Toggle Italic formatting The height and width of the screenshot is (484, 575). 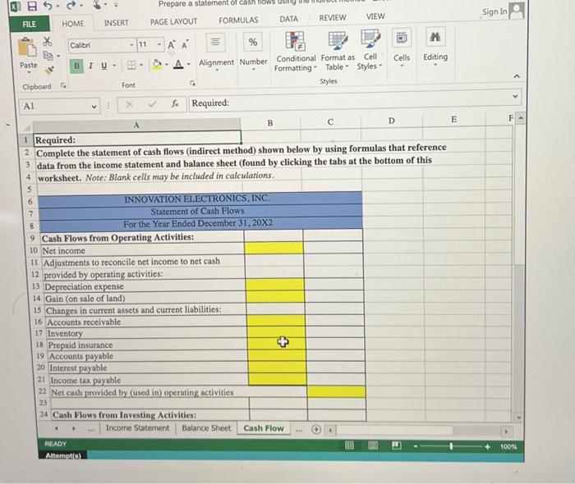click(90, 66)
